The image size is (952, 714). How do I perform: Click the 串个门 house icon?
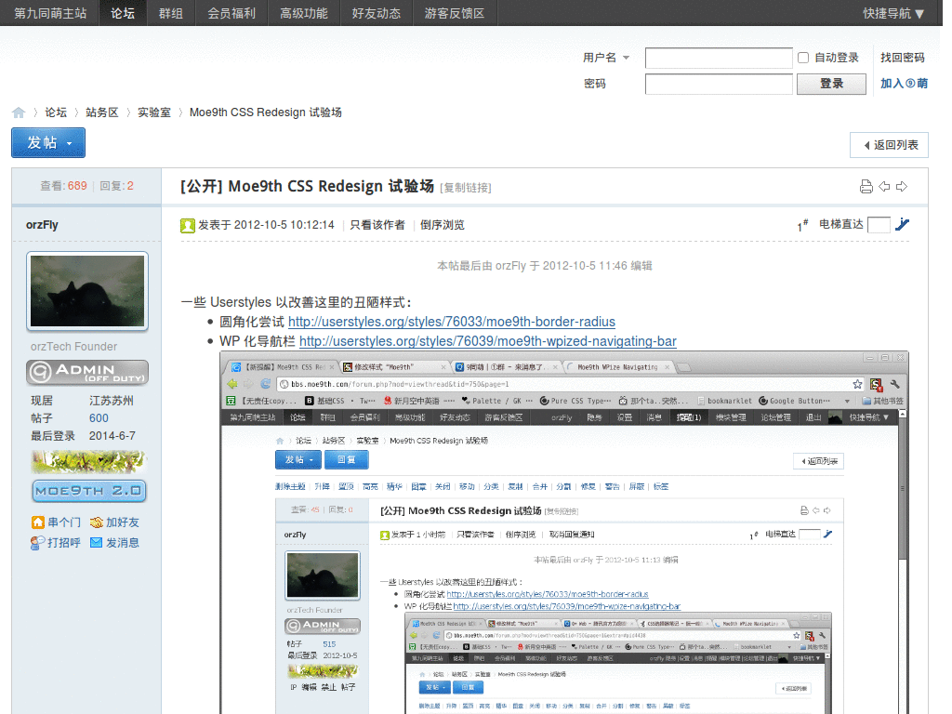coord(38,522)
